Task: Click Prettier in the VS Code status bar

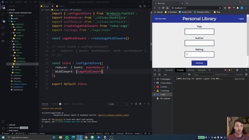Action: pos(138,133)
